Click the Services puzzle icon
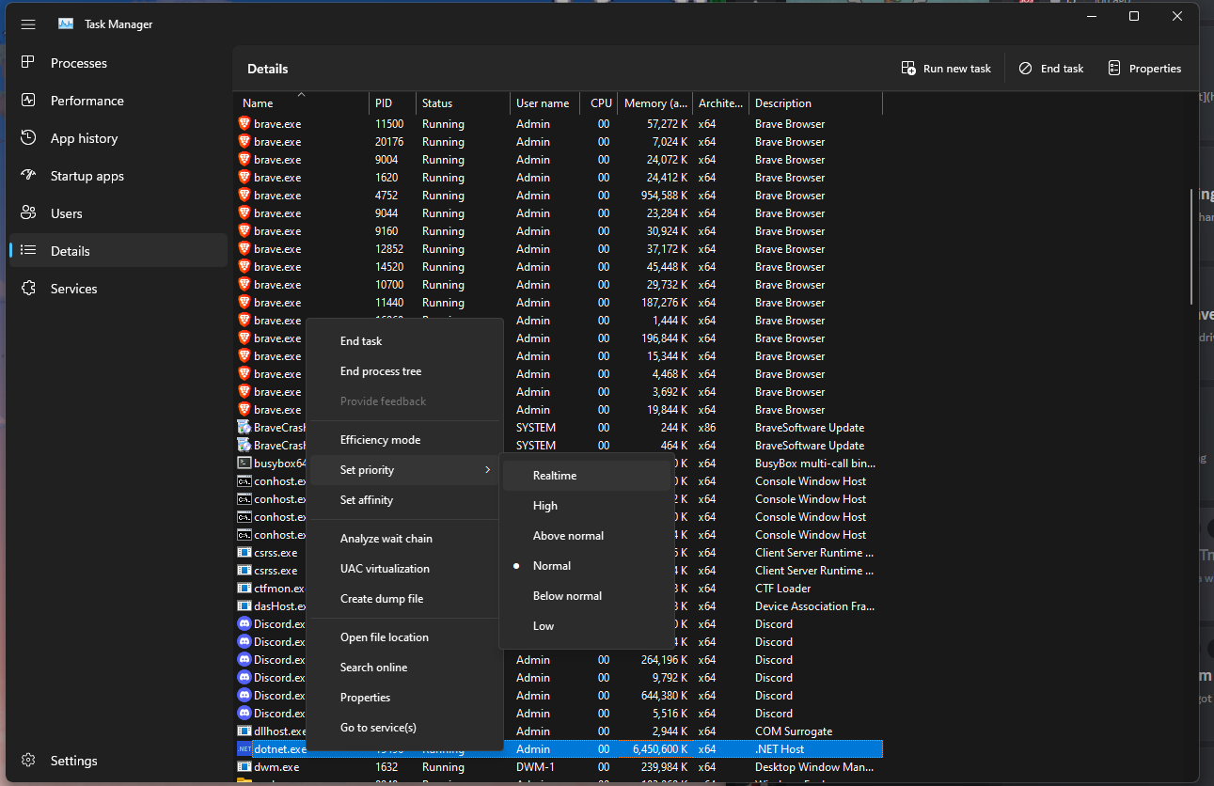The image size is (1214, 786). (x=28, y=289)
